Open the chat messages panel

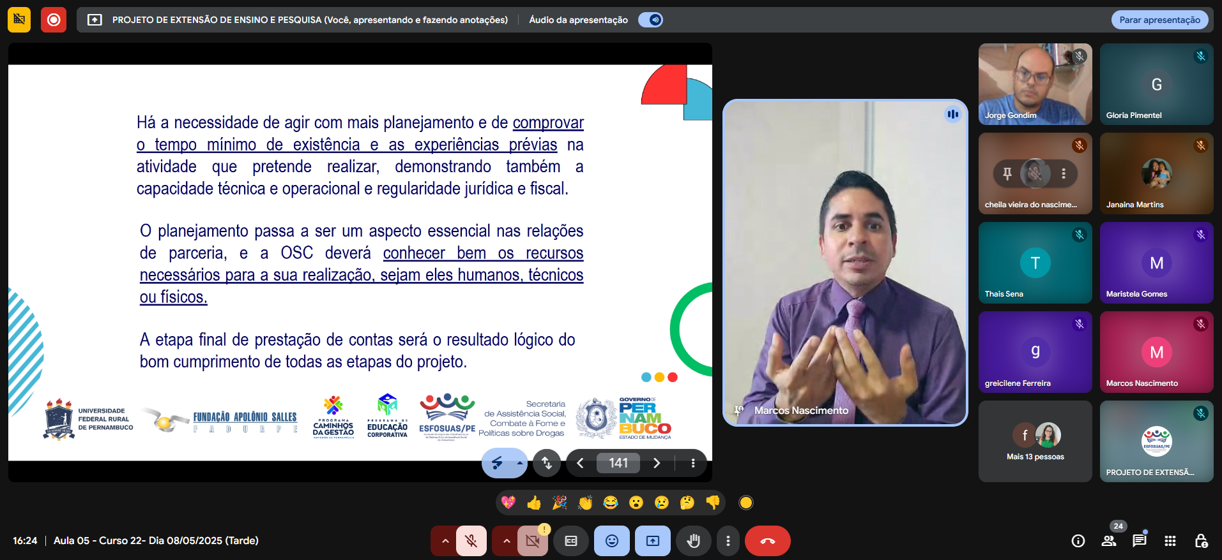click(1139, 541)
